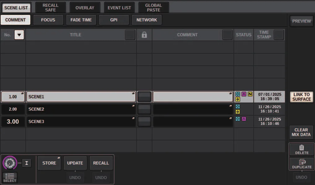Toggle the lock for SCENE1

(x=144, y=97)
